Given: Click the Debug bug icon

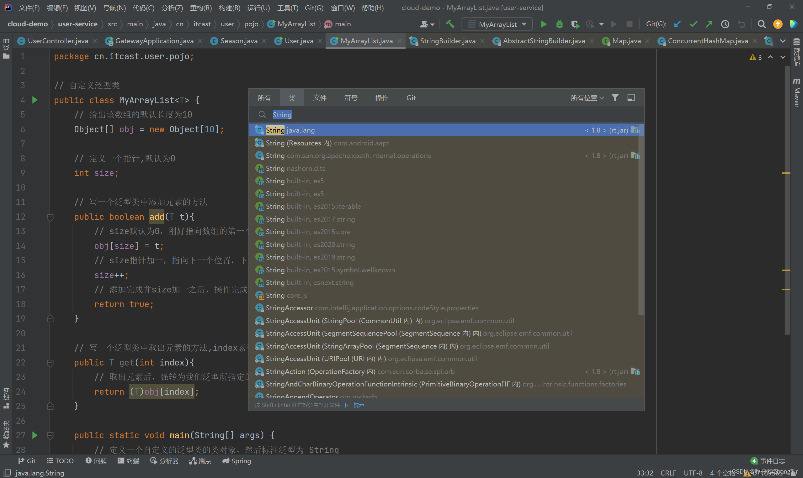Looking at the screenshot, I should click(559, 24).
